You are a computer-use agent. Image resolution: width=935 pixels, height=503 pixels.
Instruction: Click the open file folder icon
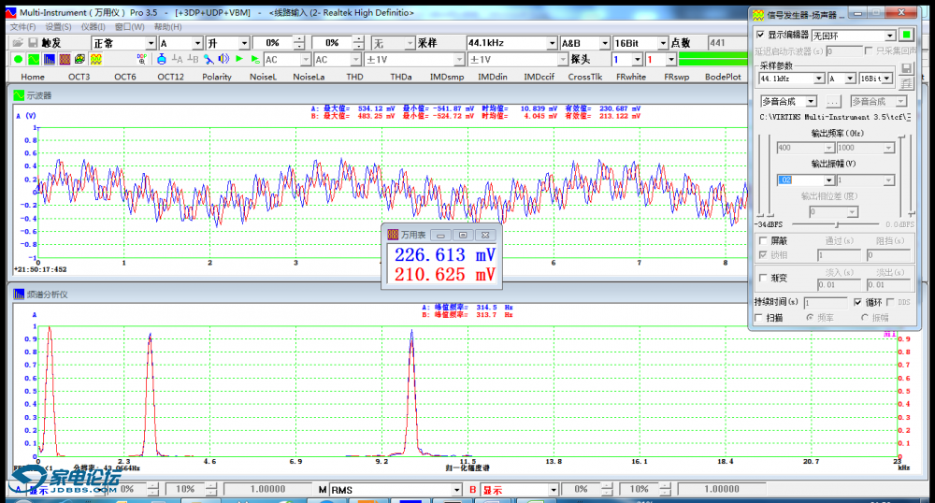pos(18,43)
